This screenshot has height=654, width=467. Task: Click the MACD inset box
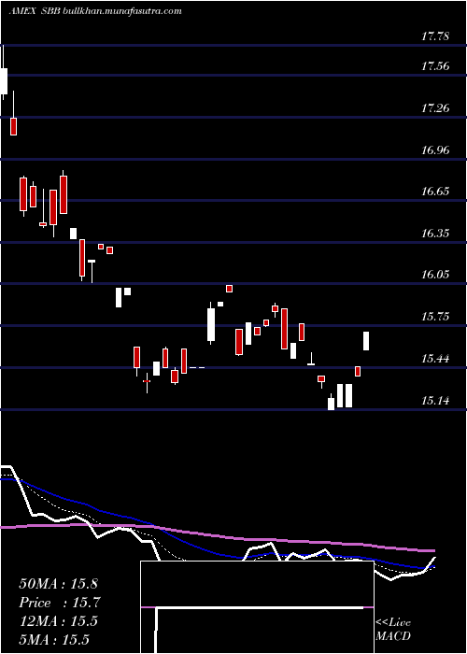(257, 607)
